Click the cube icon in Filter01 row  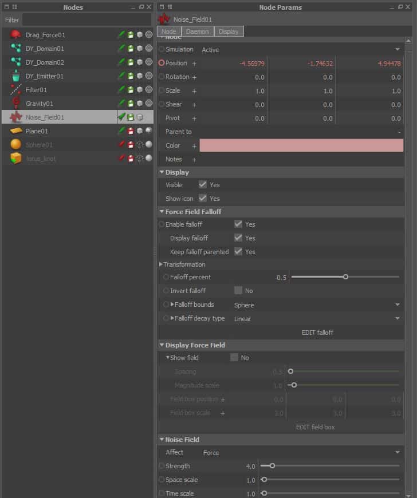139,90
